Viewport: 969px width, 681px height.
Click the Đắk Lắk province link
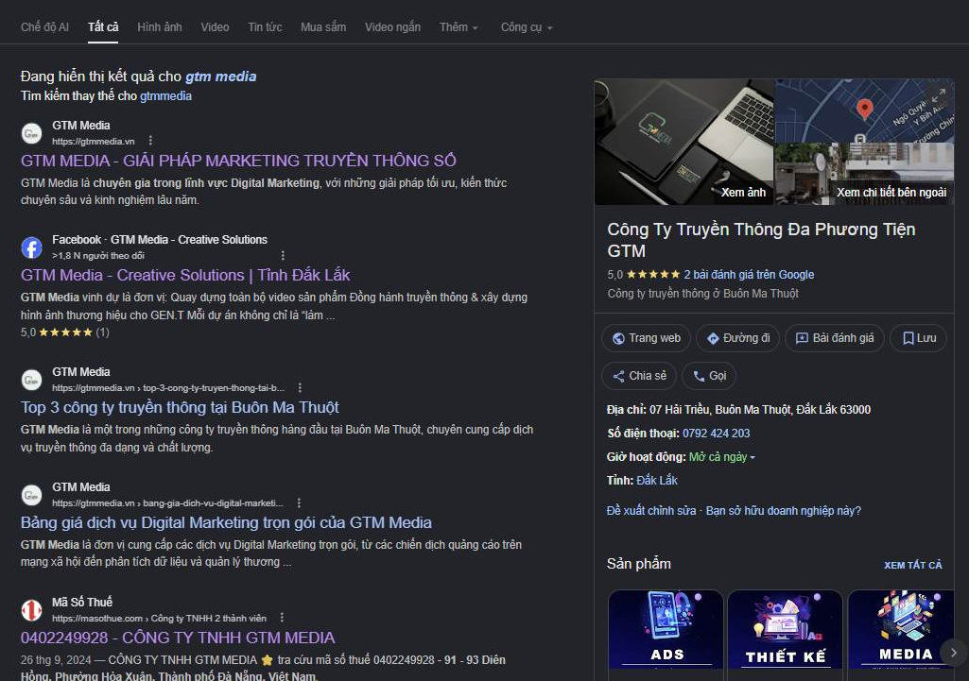click(x=657, y=481)
